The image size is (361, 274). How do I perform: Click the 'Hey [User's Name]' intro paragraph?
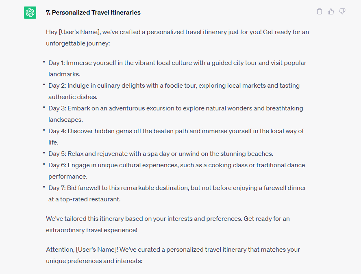(178, 38)
